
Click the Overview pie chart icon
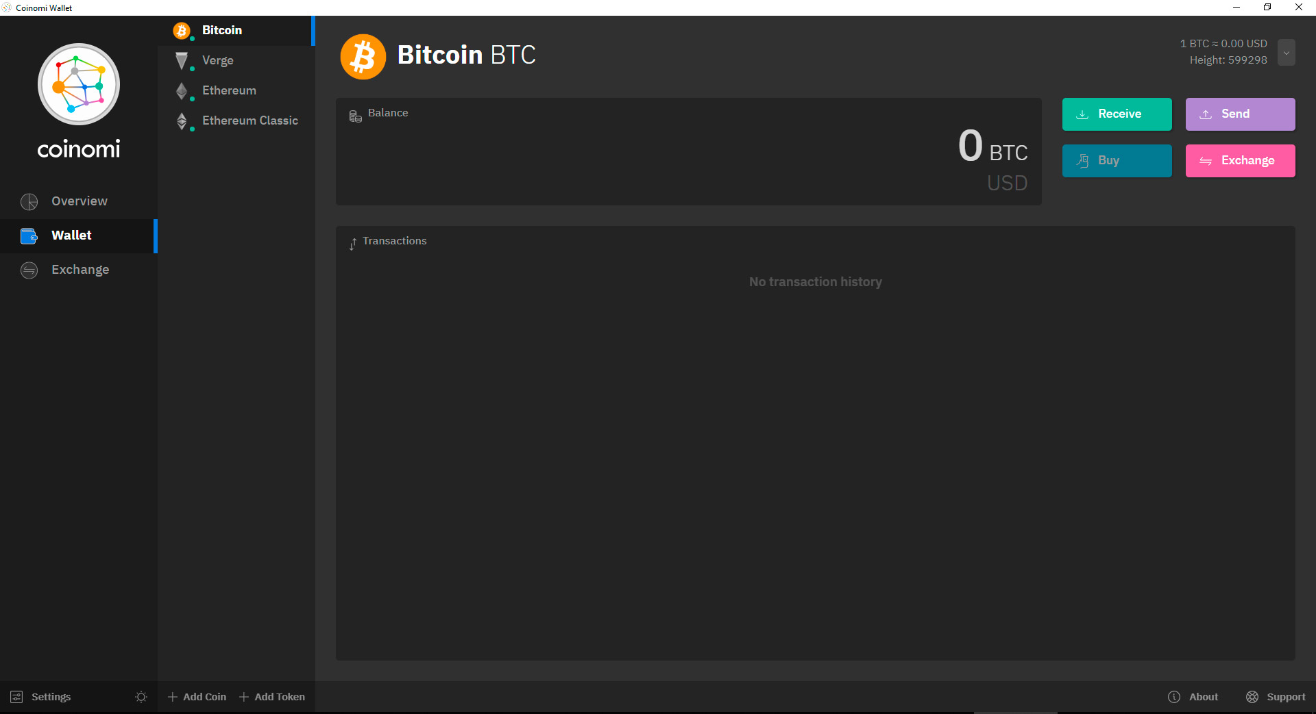[x=29, y=202]
